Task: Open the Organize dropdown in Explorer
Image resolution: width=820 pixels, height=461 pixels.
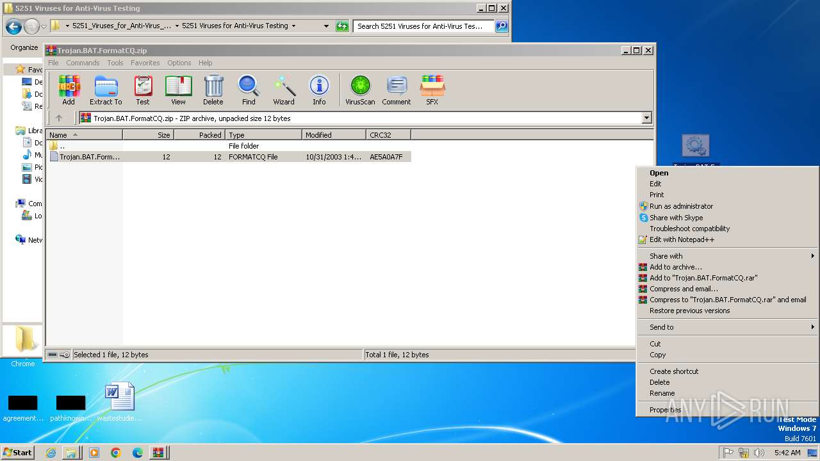Action: 24,47
